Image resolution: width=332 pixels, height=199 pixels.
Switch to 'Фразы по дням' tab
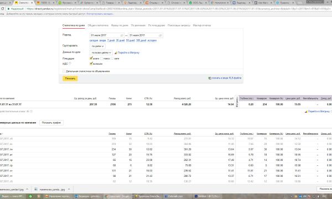(120, 25)
